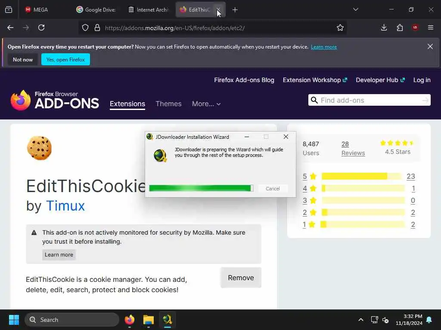Switch to the Google Drive tab
This screenshot has width=441, height=330.
(x=96, y=9)
